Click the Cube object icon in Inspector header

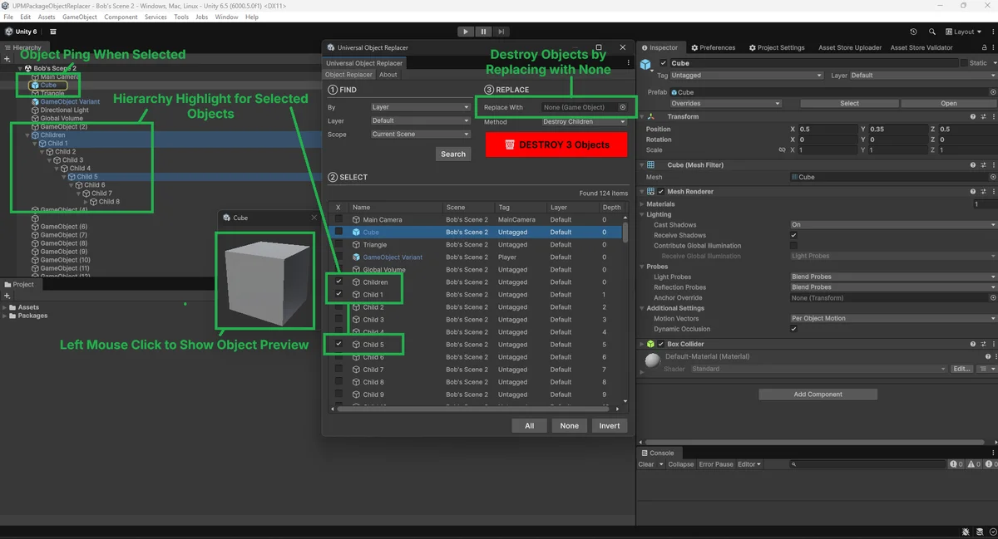646,64
